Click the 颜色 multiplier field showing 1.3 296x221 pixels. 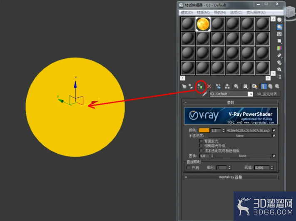click(x=216, y=130)
